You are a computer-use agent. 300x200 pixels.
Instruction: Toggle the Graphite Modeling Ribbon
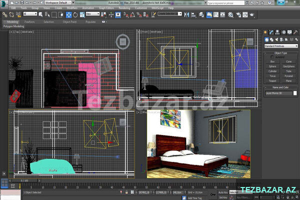(209, 14)
